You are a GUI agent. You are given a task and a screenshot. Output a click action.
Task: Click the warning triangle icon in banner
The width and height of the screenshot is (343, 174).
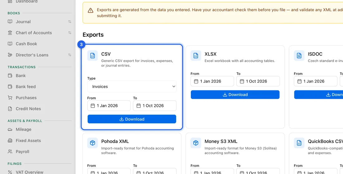(90, 11)
